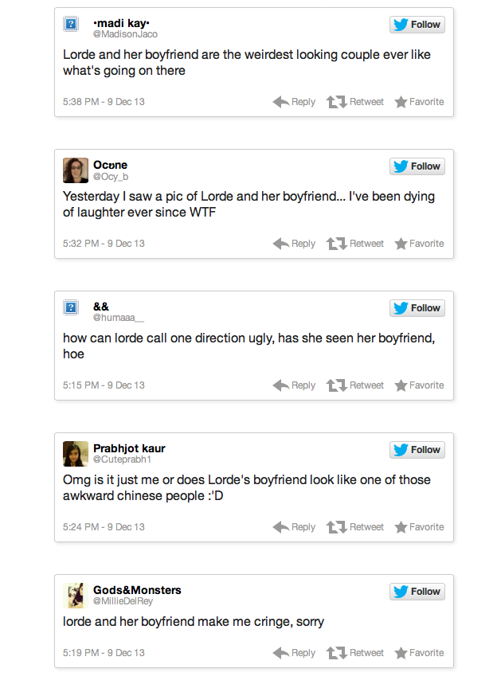Follow the Ocy_b account
497x688 pixels.
[x=417, y=166]
